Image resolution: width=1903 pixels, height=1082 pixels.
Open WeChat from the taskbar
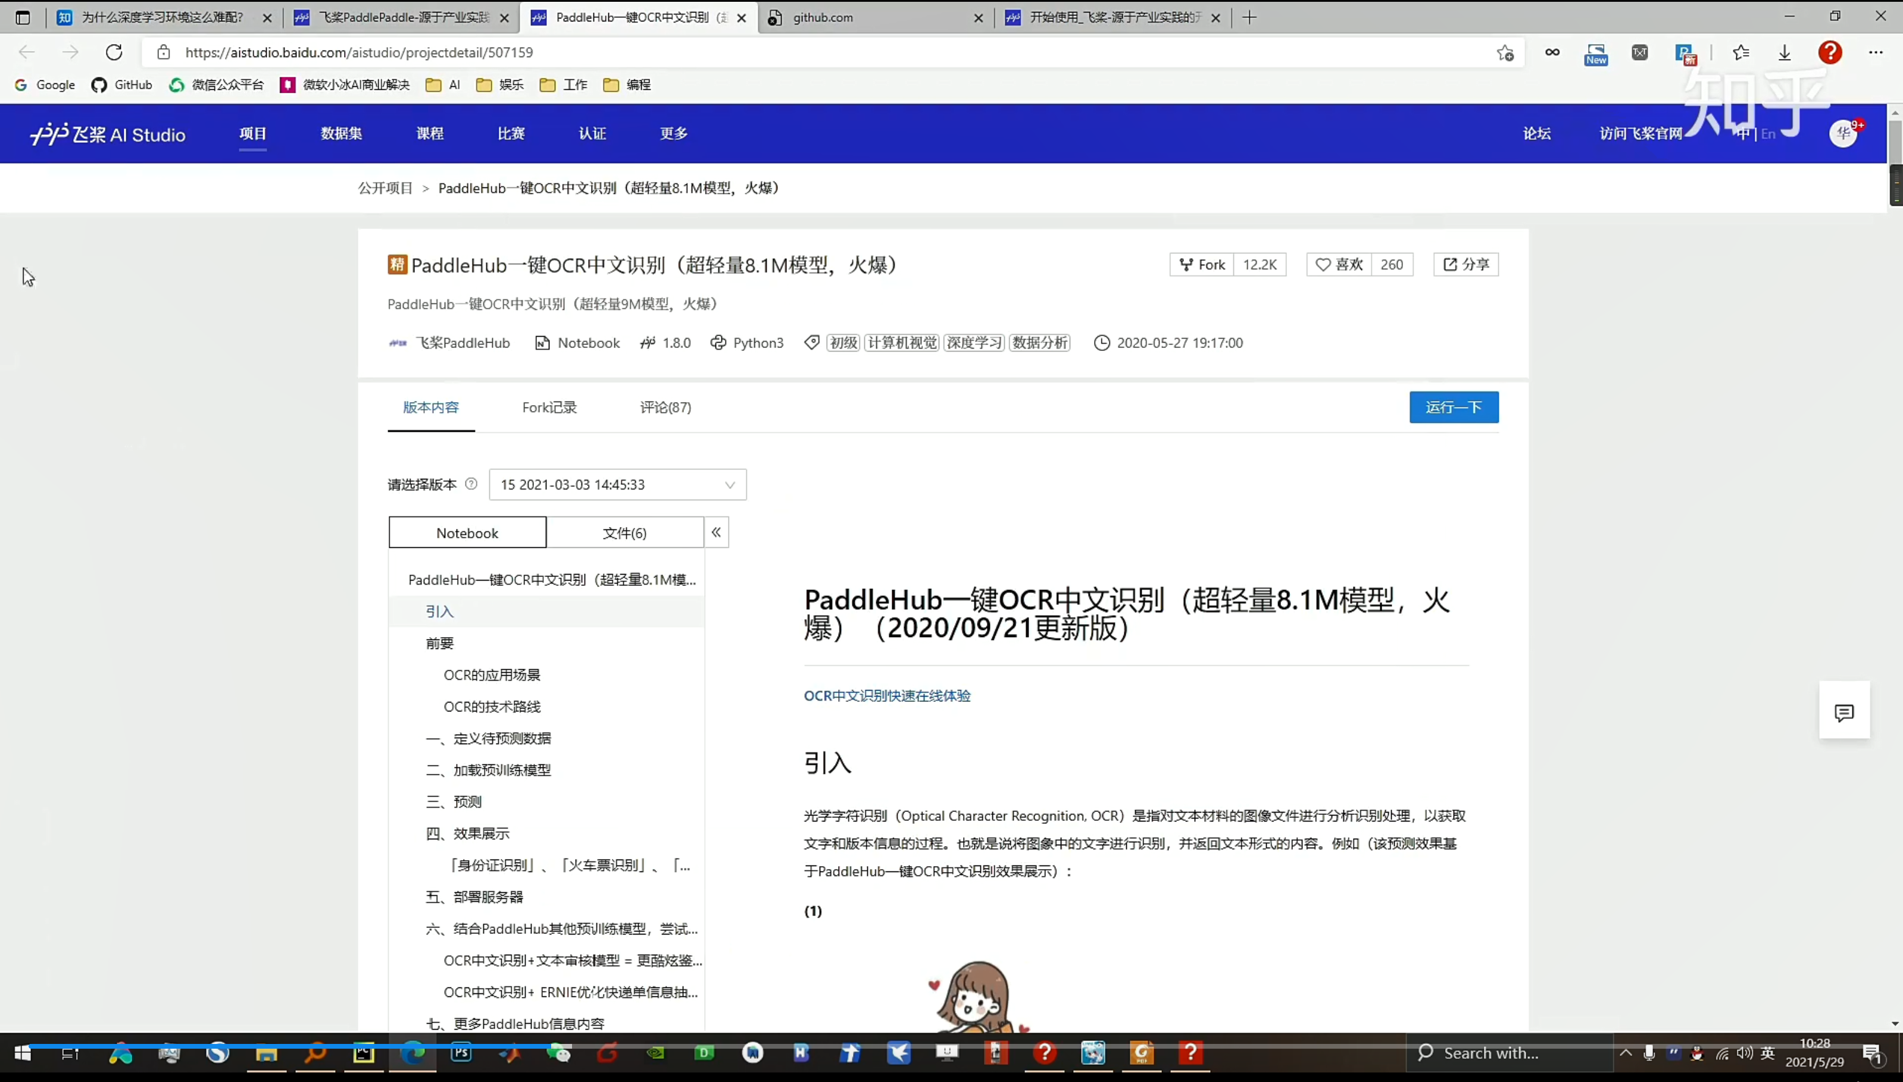[561, 1053]
